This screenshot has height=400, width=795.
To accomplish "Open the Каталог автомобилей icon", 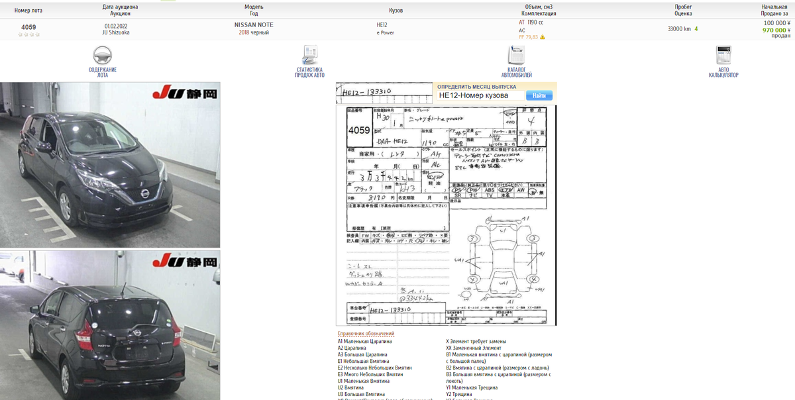I will (x=516, y=56).
